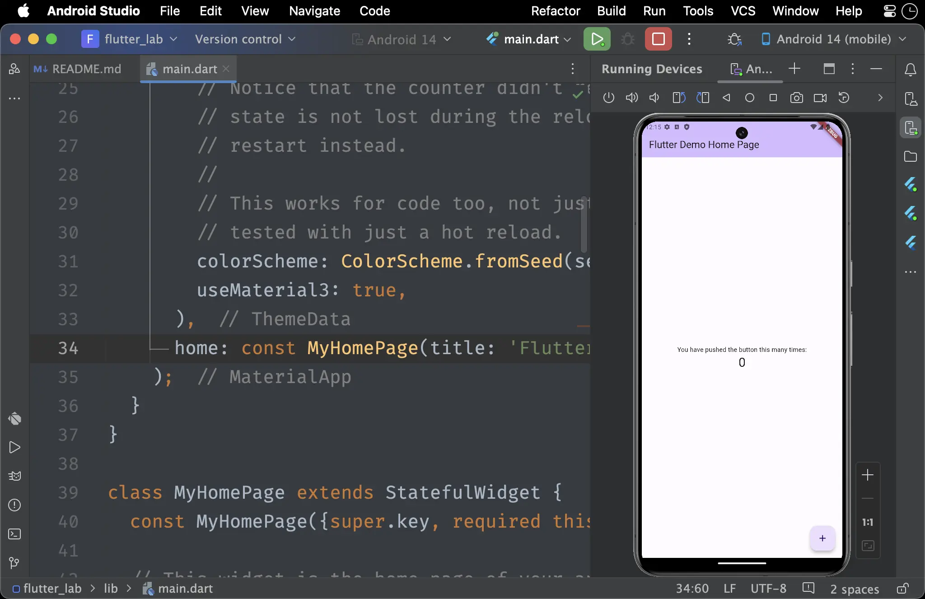Click the Android emulator rotate icon
The height and width of the screenshot is (599, 925).
(x=680, y=98)
